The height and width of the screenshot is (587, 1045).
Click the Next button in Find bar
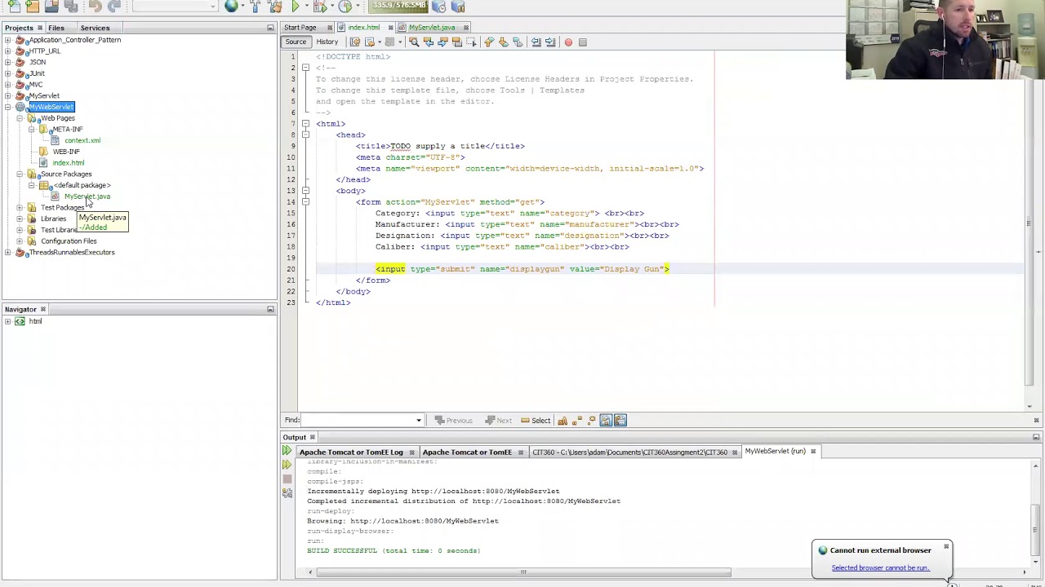pyautogui.click(x=497, y=421)
